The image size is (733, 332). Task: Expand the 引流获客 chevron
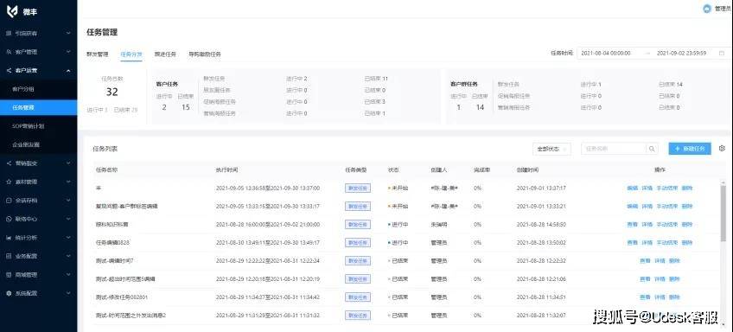tap(68, 33)
